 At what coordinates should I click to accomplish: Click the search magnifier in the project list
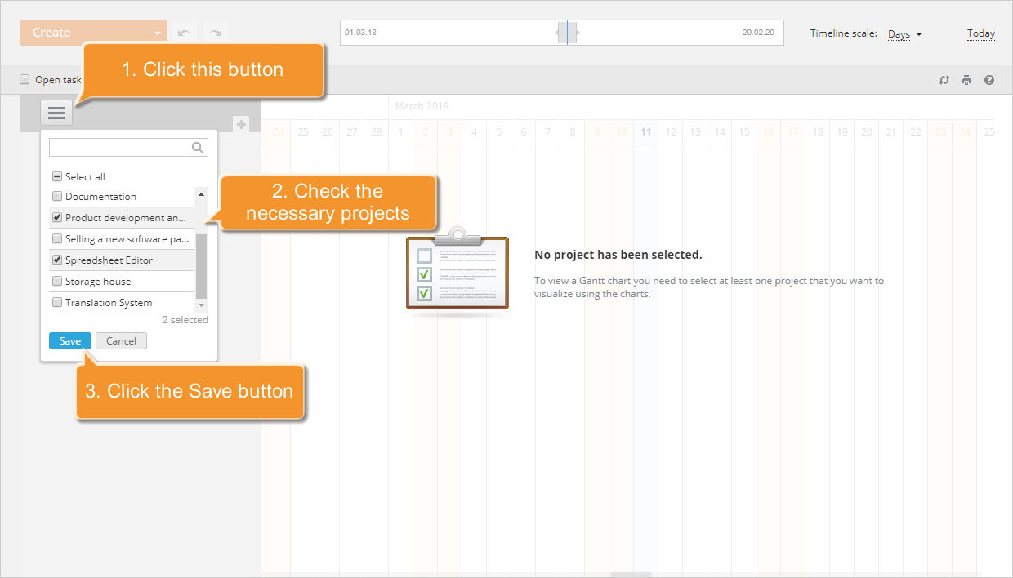tap(197, 147)
